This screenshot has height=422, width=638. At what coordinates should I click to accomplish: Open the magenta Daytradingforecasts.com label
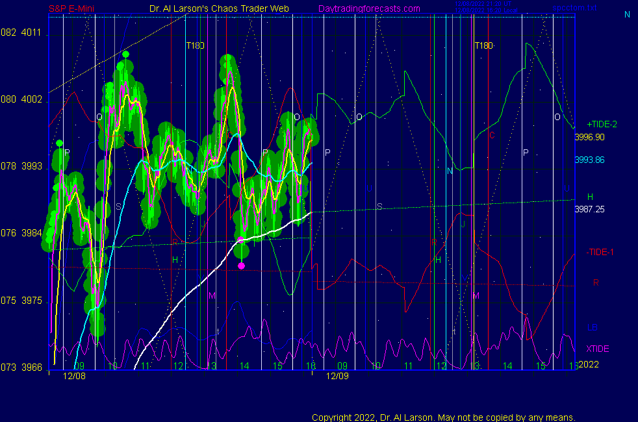(369, 8)
